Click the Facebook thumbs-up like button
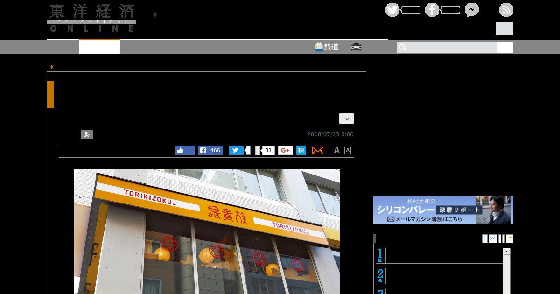This screenshot has height=294, width=560. pos(185,150)
